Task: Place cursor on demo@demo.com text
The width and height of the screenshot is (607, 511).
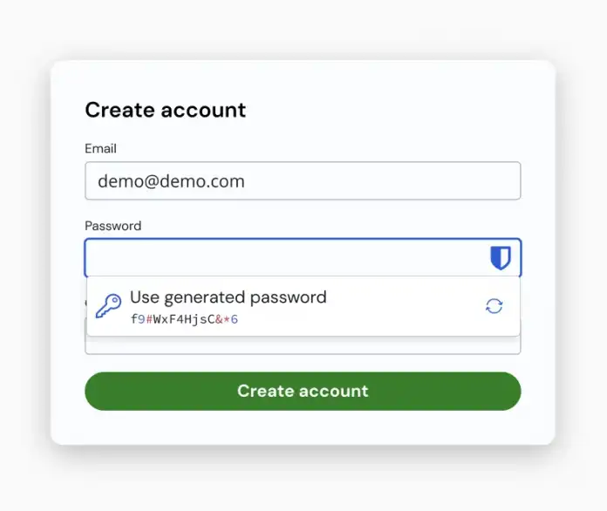Action: click(171, 181)
